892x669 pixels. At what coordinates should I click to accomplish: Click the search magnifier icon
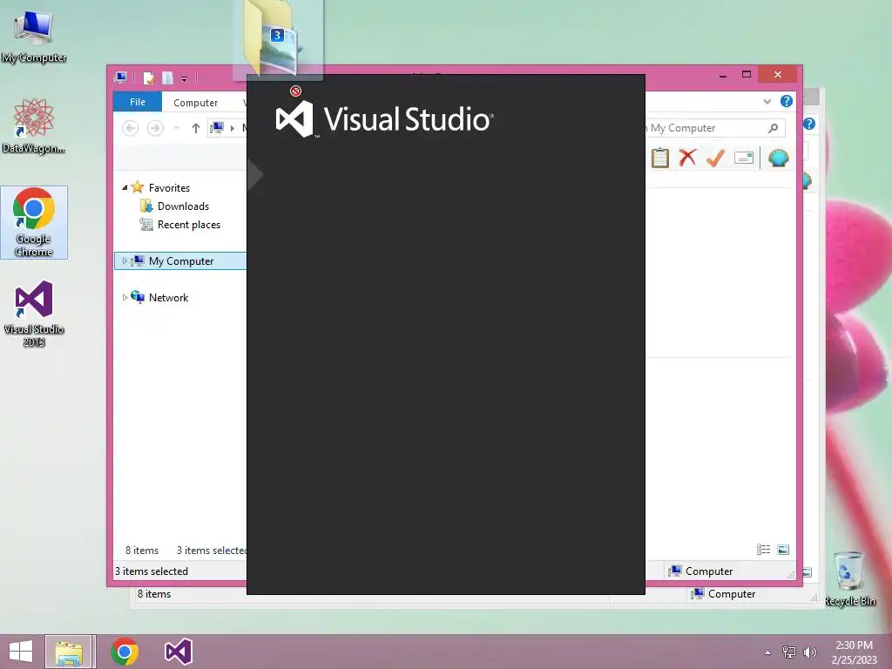[x=774, y=128]
